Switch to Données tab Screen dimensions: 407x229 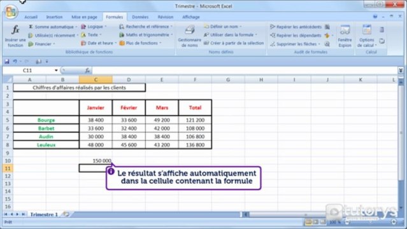(140, 17)
